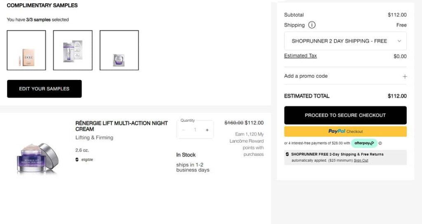This screenshot has height=224, width=422.
Task: Click the ShopRunner eligible icon under product
Action: coord(77,160)
